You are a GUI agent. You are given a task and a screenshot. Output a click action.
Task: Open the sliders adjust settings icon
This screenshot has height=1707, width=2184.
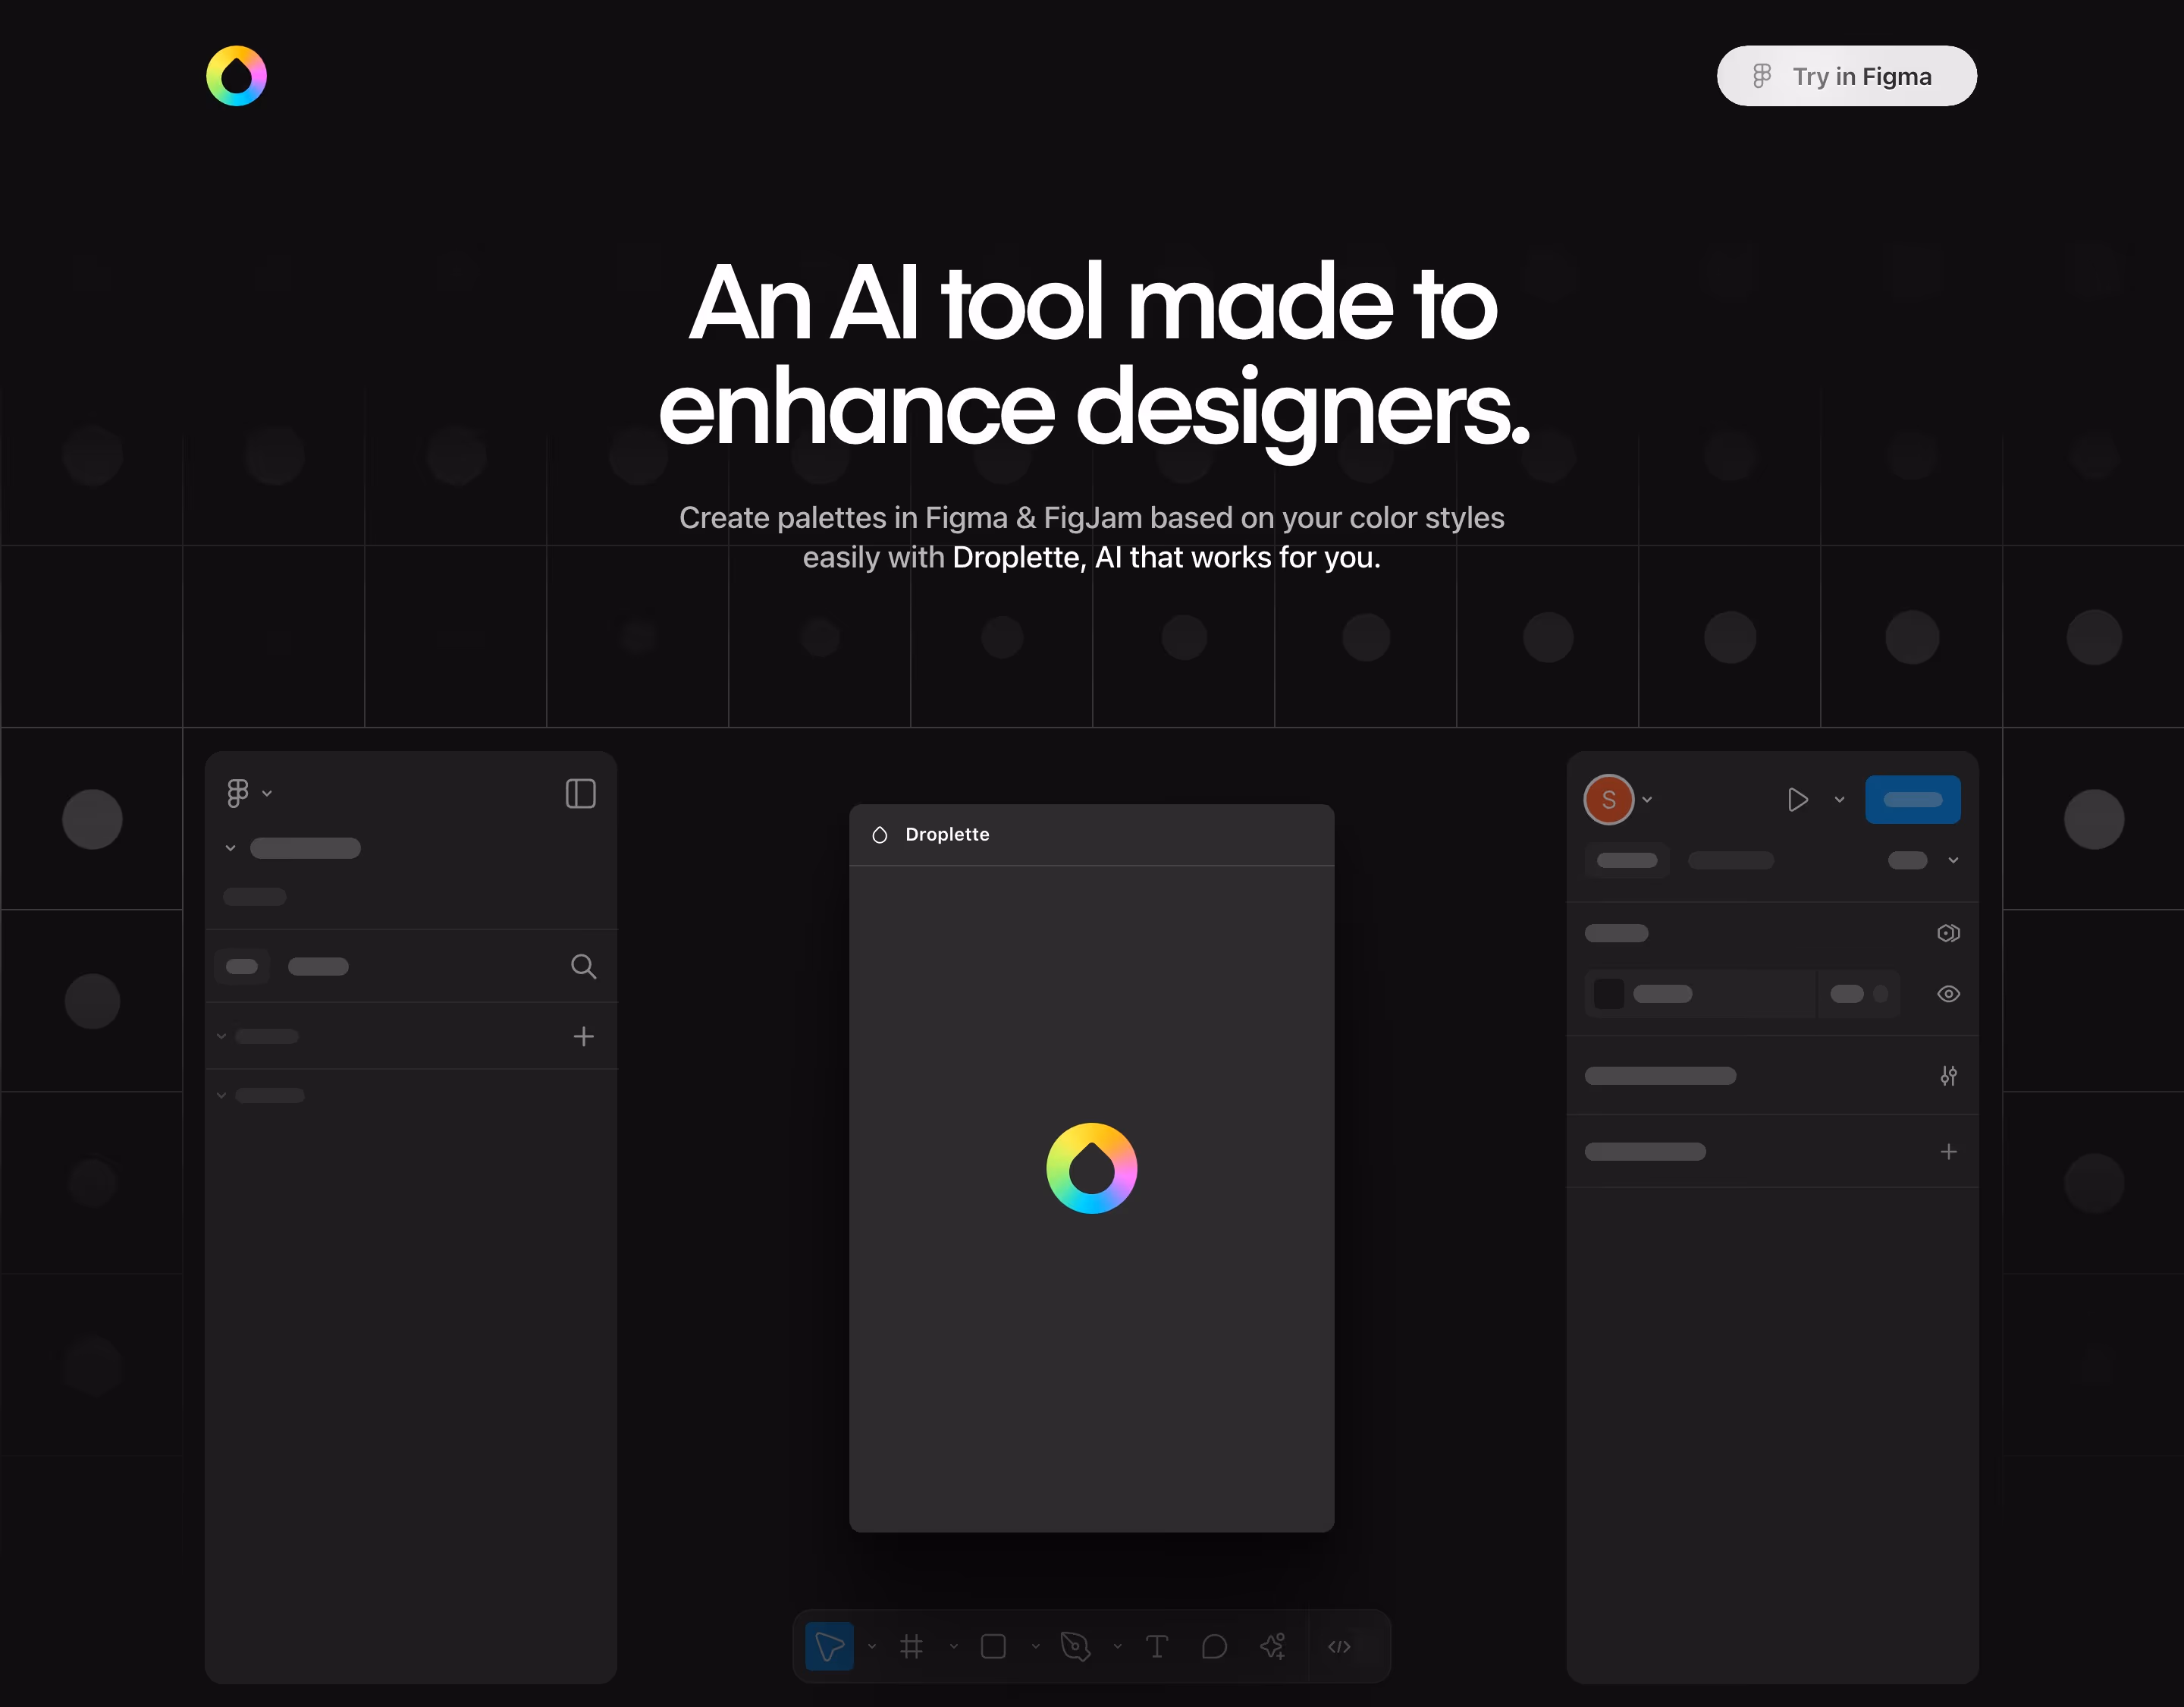click(x=1948, y=1077)
